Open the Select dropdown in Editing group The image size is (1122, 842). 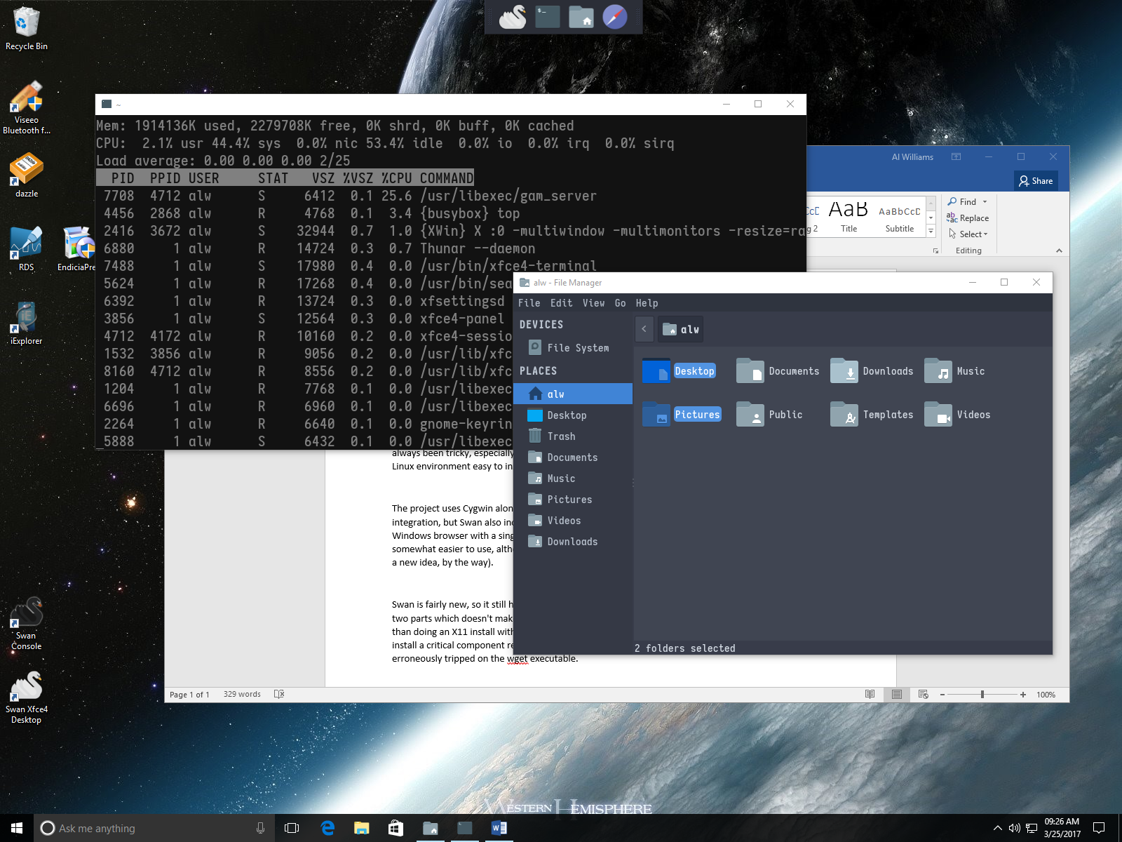coord(973,234)
